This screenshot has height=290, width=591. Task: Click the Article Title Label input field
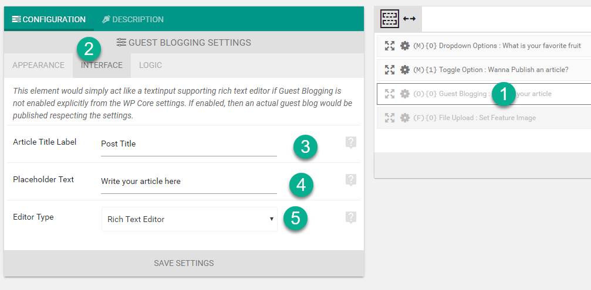[189, 145]
